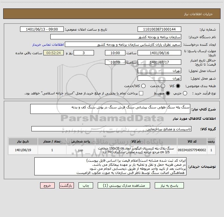224x217 pixels.
Task: Click the نام کالا column header
Action: click(x=136, y=142)
